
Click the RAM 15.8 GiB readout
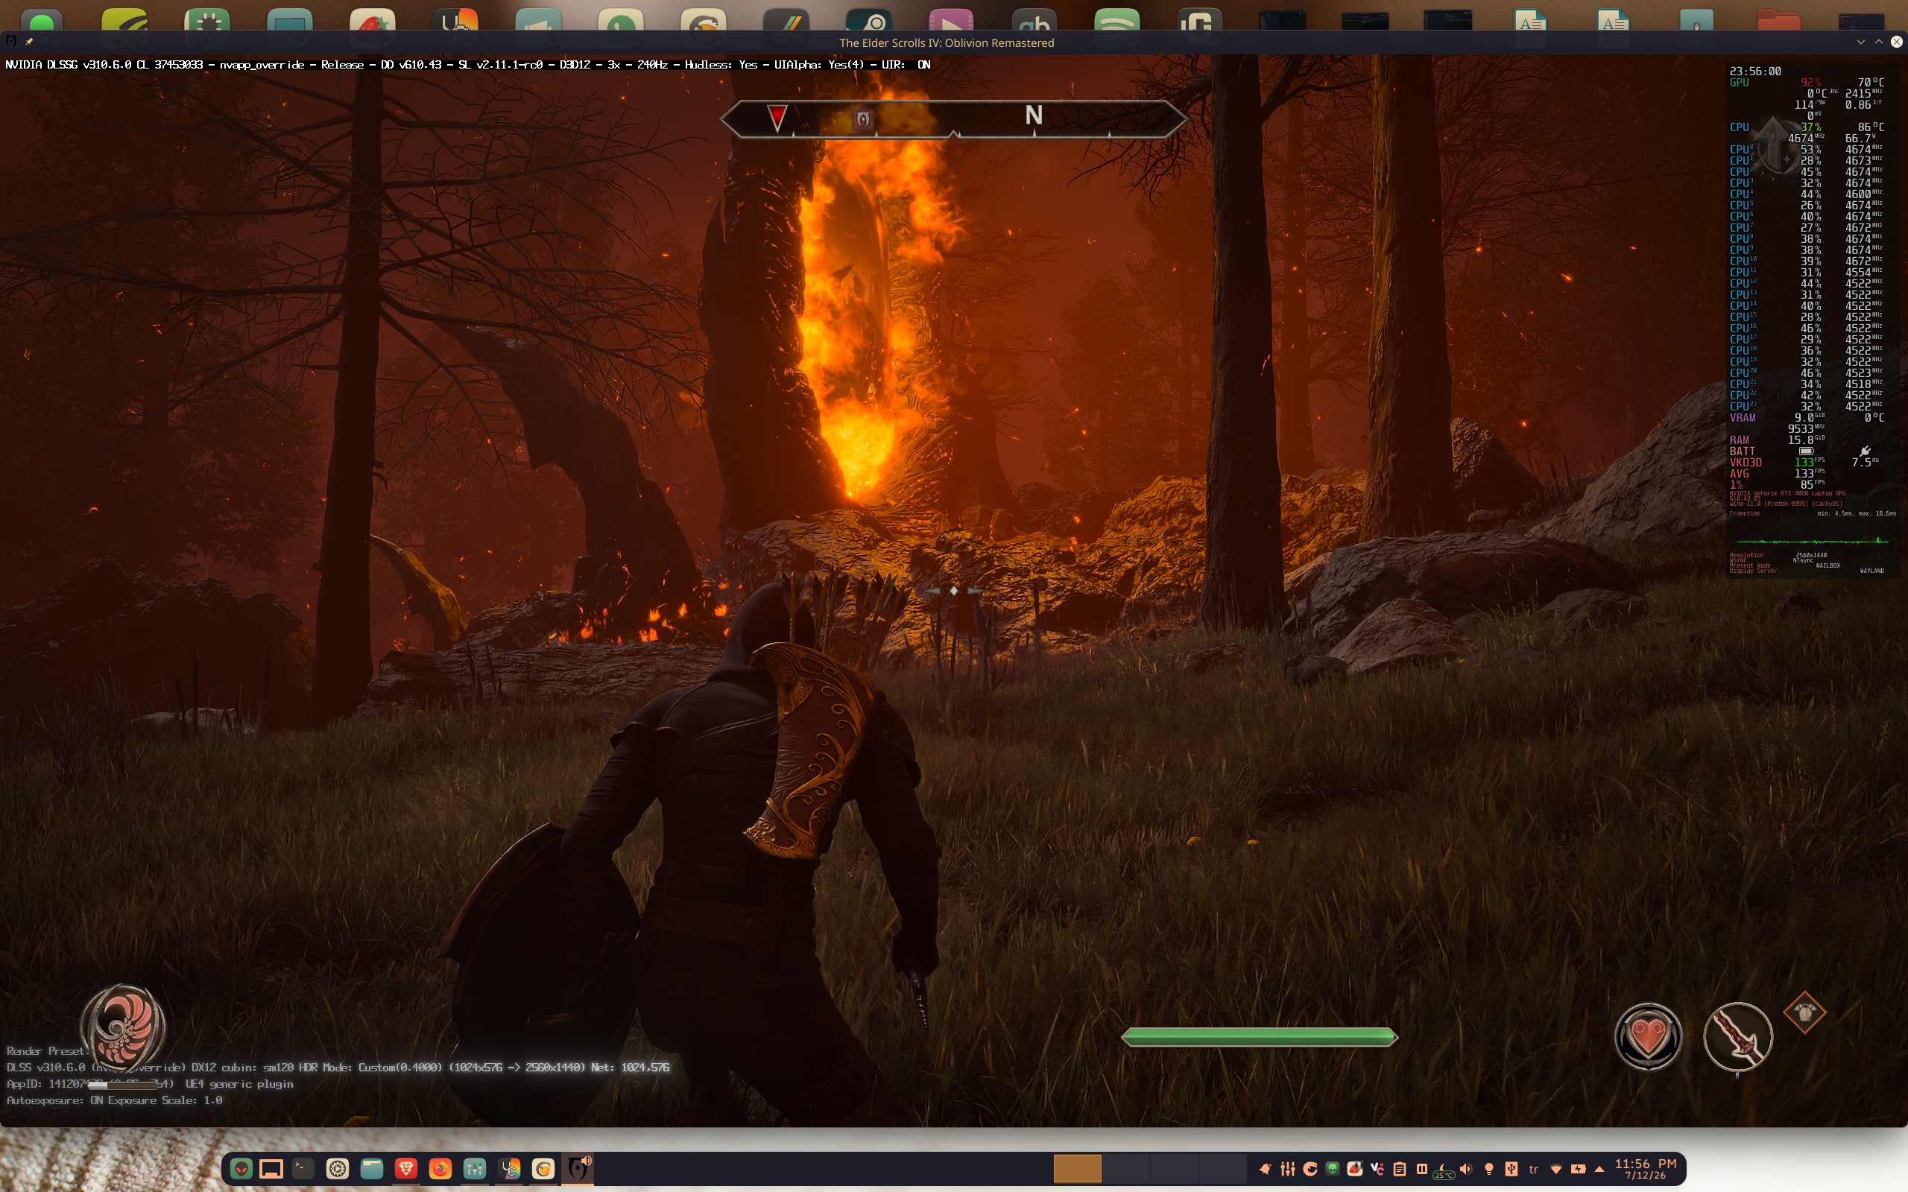(x=1776, y=440)
